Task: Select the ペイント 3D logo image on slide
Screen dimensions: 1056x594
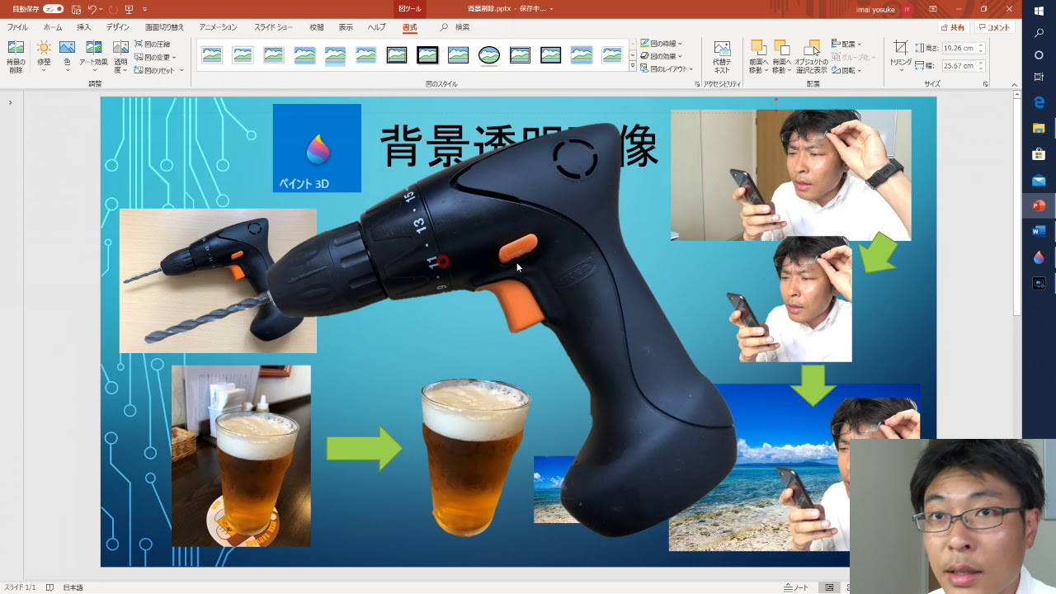Action: click(x=317, y=148)
